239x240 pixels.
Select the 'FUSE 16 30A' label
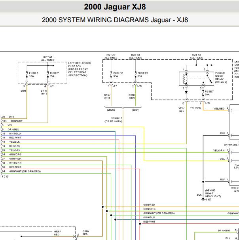click(x=118, y=75)
